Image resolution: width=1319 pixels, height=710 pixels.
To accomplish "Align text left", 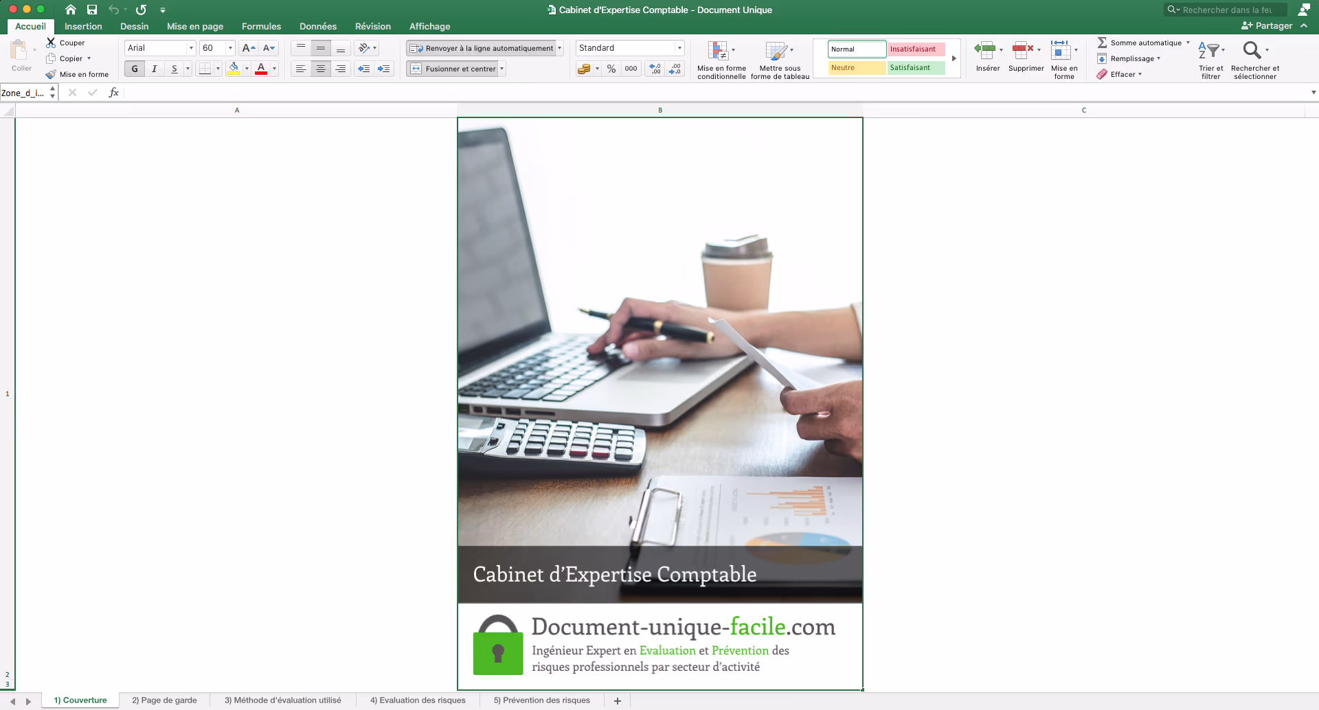I will [x=301, y=69].
